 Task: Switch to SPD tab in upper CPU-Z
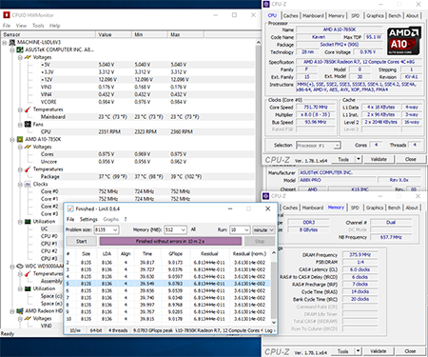click(x=356, y=15)
